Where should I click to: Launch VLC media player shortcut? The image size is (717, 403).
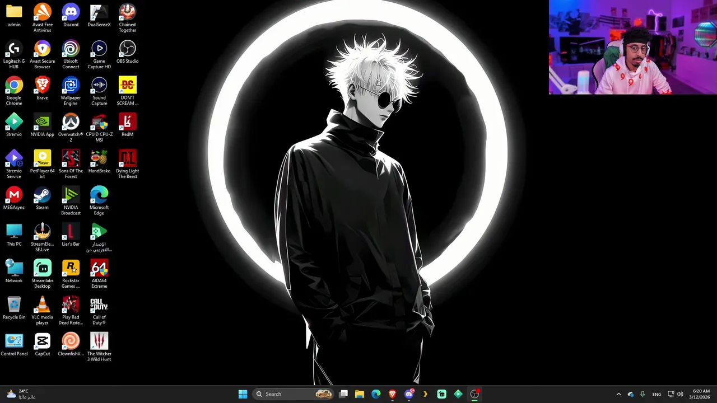tap(42, 310)
